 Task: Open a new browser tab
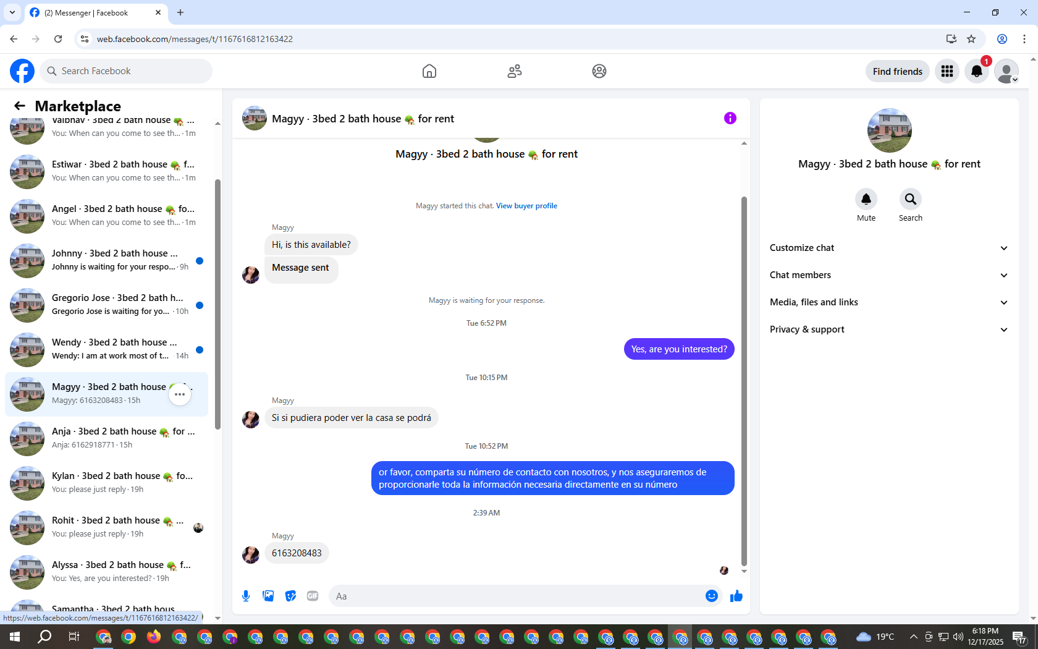(180, 12)
